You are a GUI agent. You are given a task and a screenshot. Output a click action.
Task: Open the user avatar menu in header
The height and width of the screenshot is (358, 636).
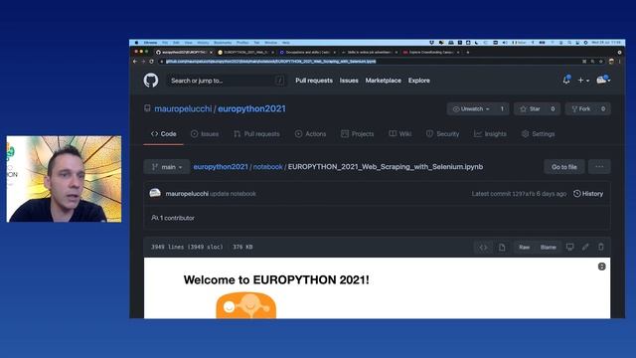[603, 80]
